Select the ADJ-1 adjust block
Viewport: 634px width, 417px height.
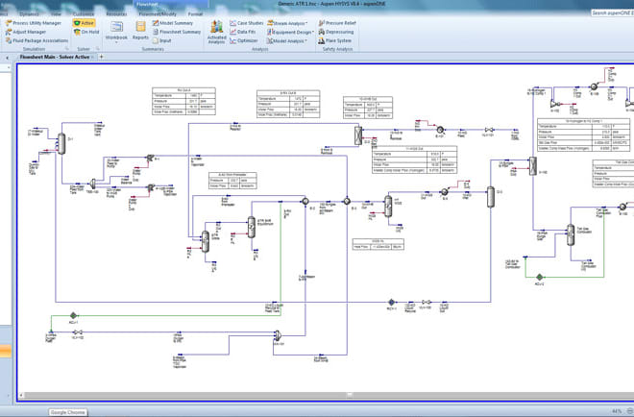(73, 315)
